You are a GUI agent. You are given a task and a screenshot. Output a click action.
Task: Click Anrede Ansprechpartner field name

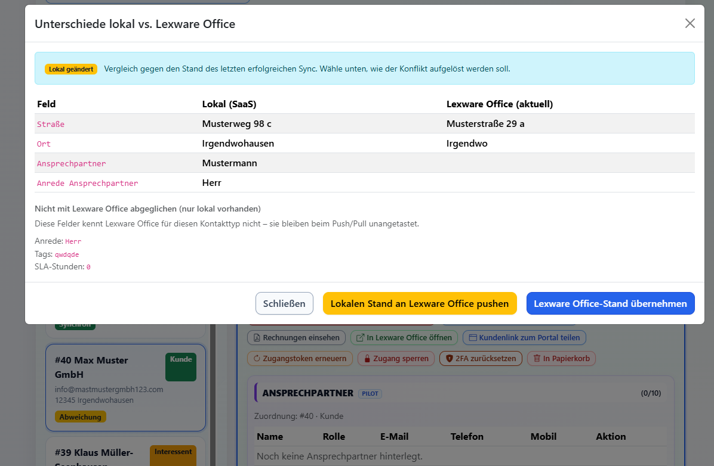pyautogui.click(x=87, y=183)
